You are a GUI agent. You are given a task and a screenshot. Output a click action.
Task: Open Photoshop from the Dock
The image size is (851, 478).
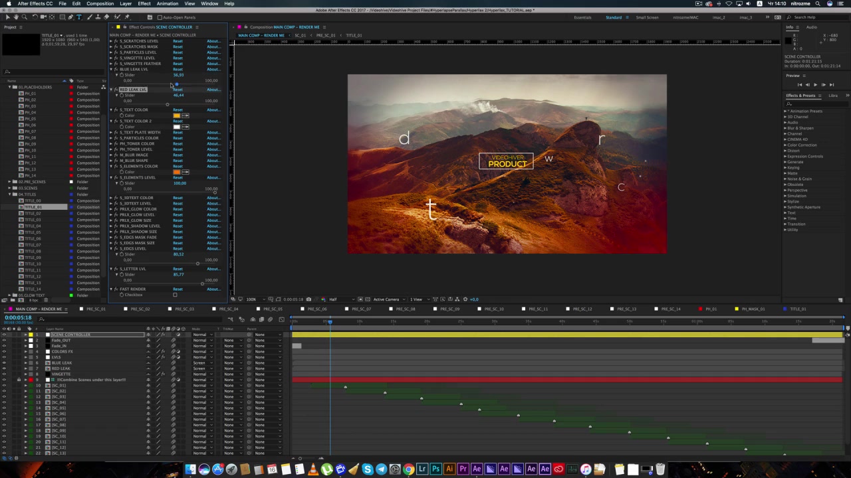pyautogui.click(x=435, y=469)
